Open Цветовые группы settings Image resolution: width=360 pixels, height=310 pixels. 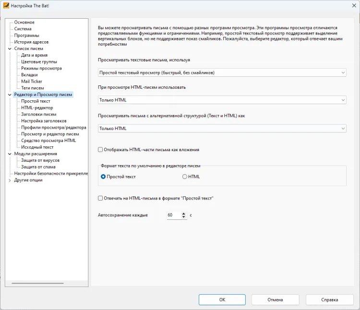39,62
